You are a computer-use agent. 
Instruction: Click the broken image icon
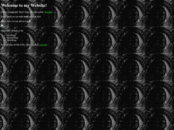pos(2,26)
